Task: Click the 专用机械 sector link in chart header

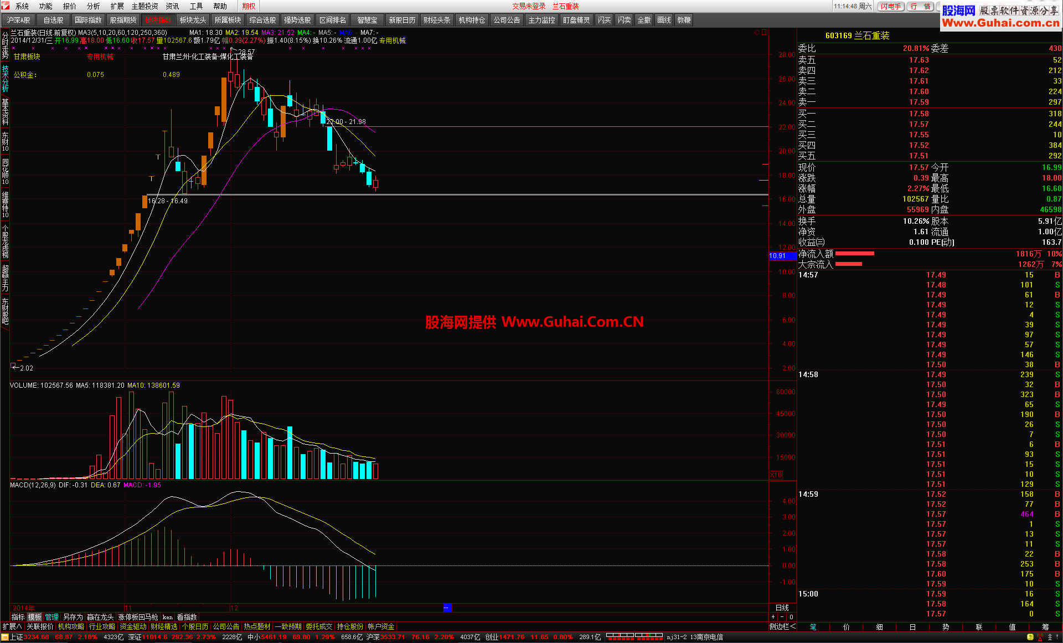Action: pyautogui.click(x=393, y=40)
